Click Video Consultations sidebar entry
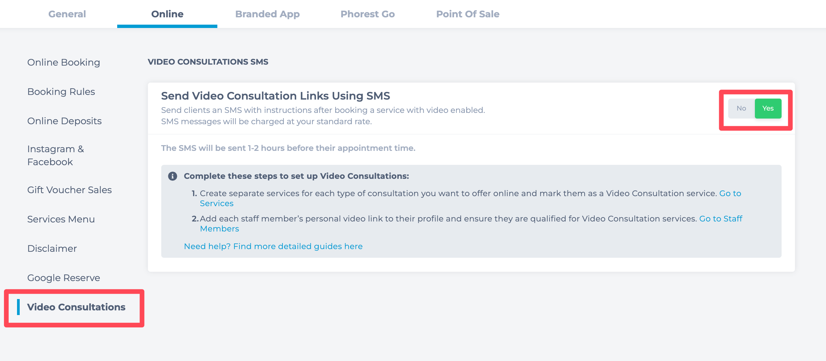 (76, 307)
